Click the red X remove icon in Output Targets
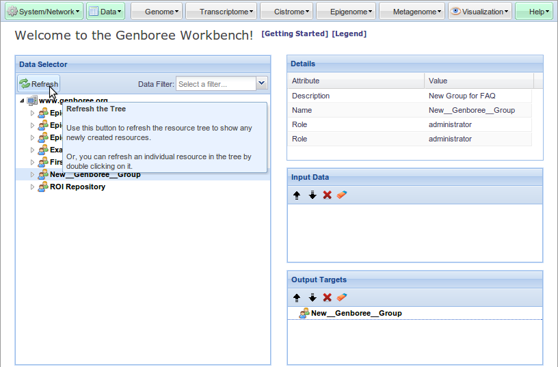558x367 pixels. coord(328,298)
